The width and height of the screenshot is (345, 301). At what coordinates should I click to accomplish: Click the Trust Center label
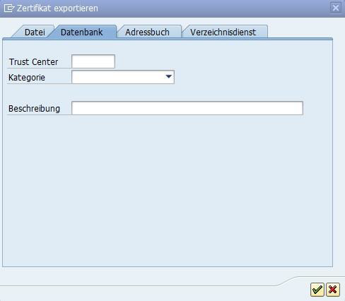coord(33,62)
